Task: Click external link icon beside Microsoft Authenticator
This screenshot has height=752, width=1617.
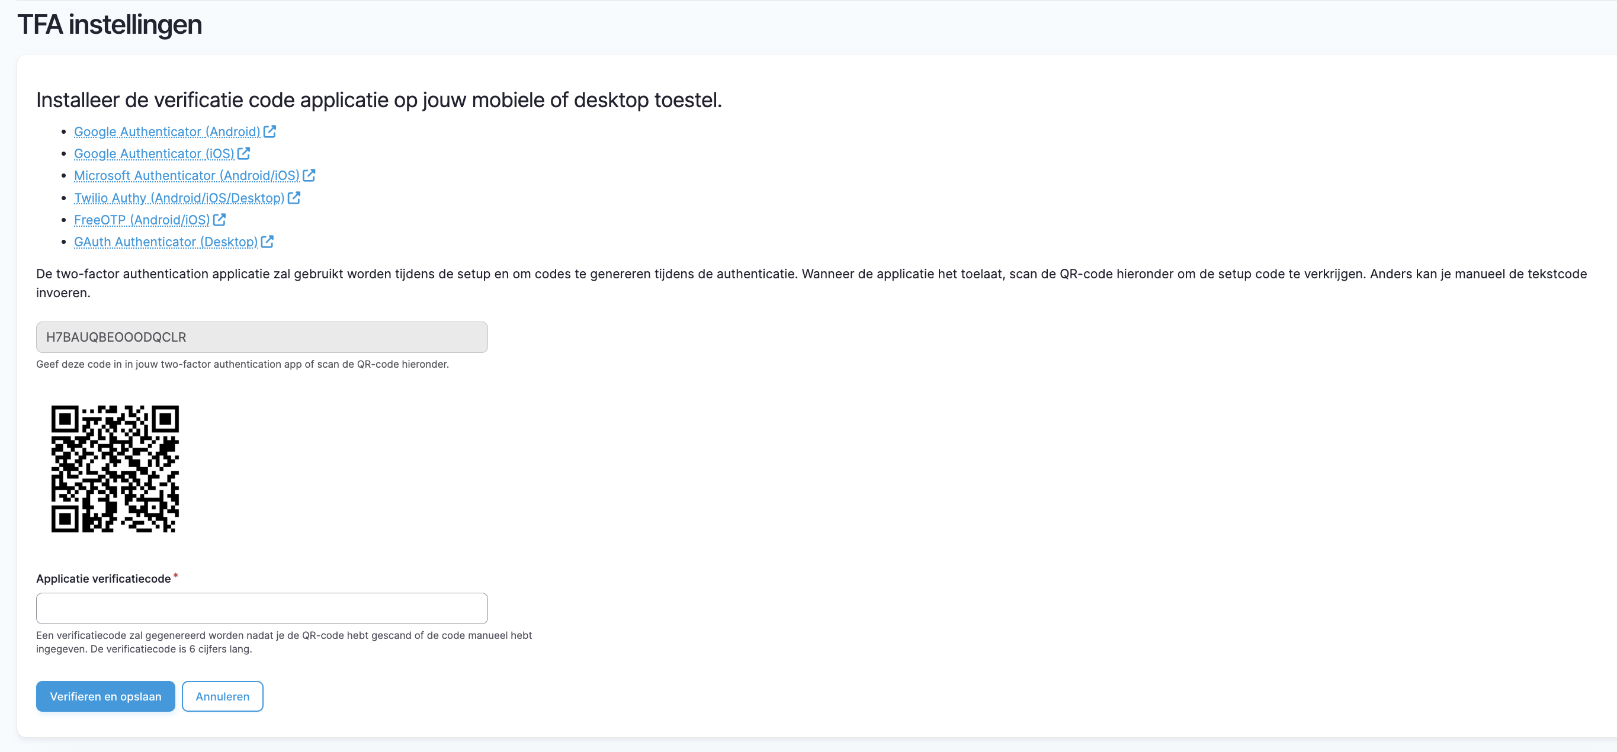Action: point(309,175)
